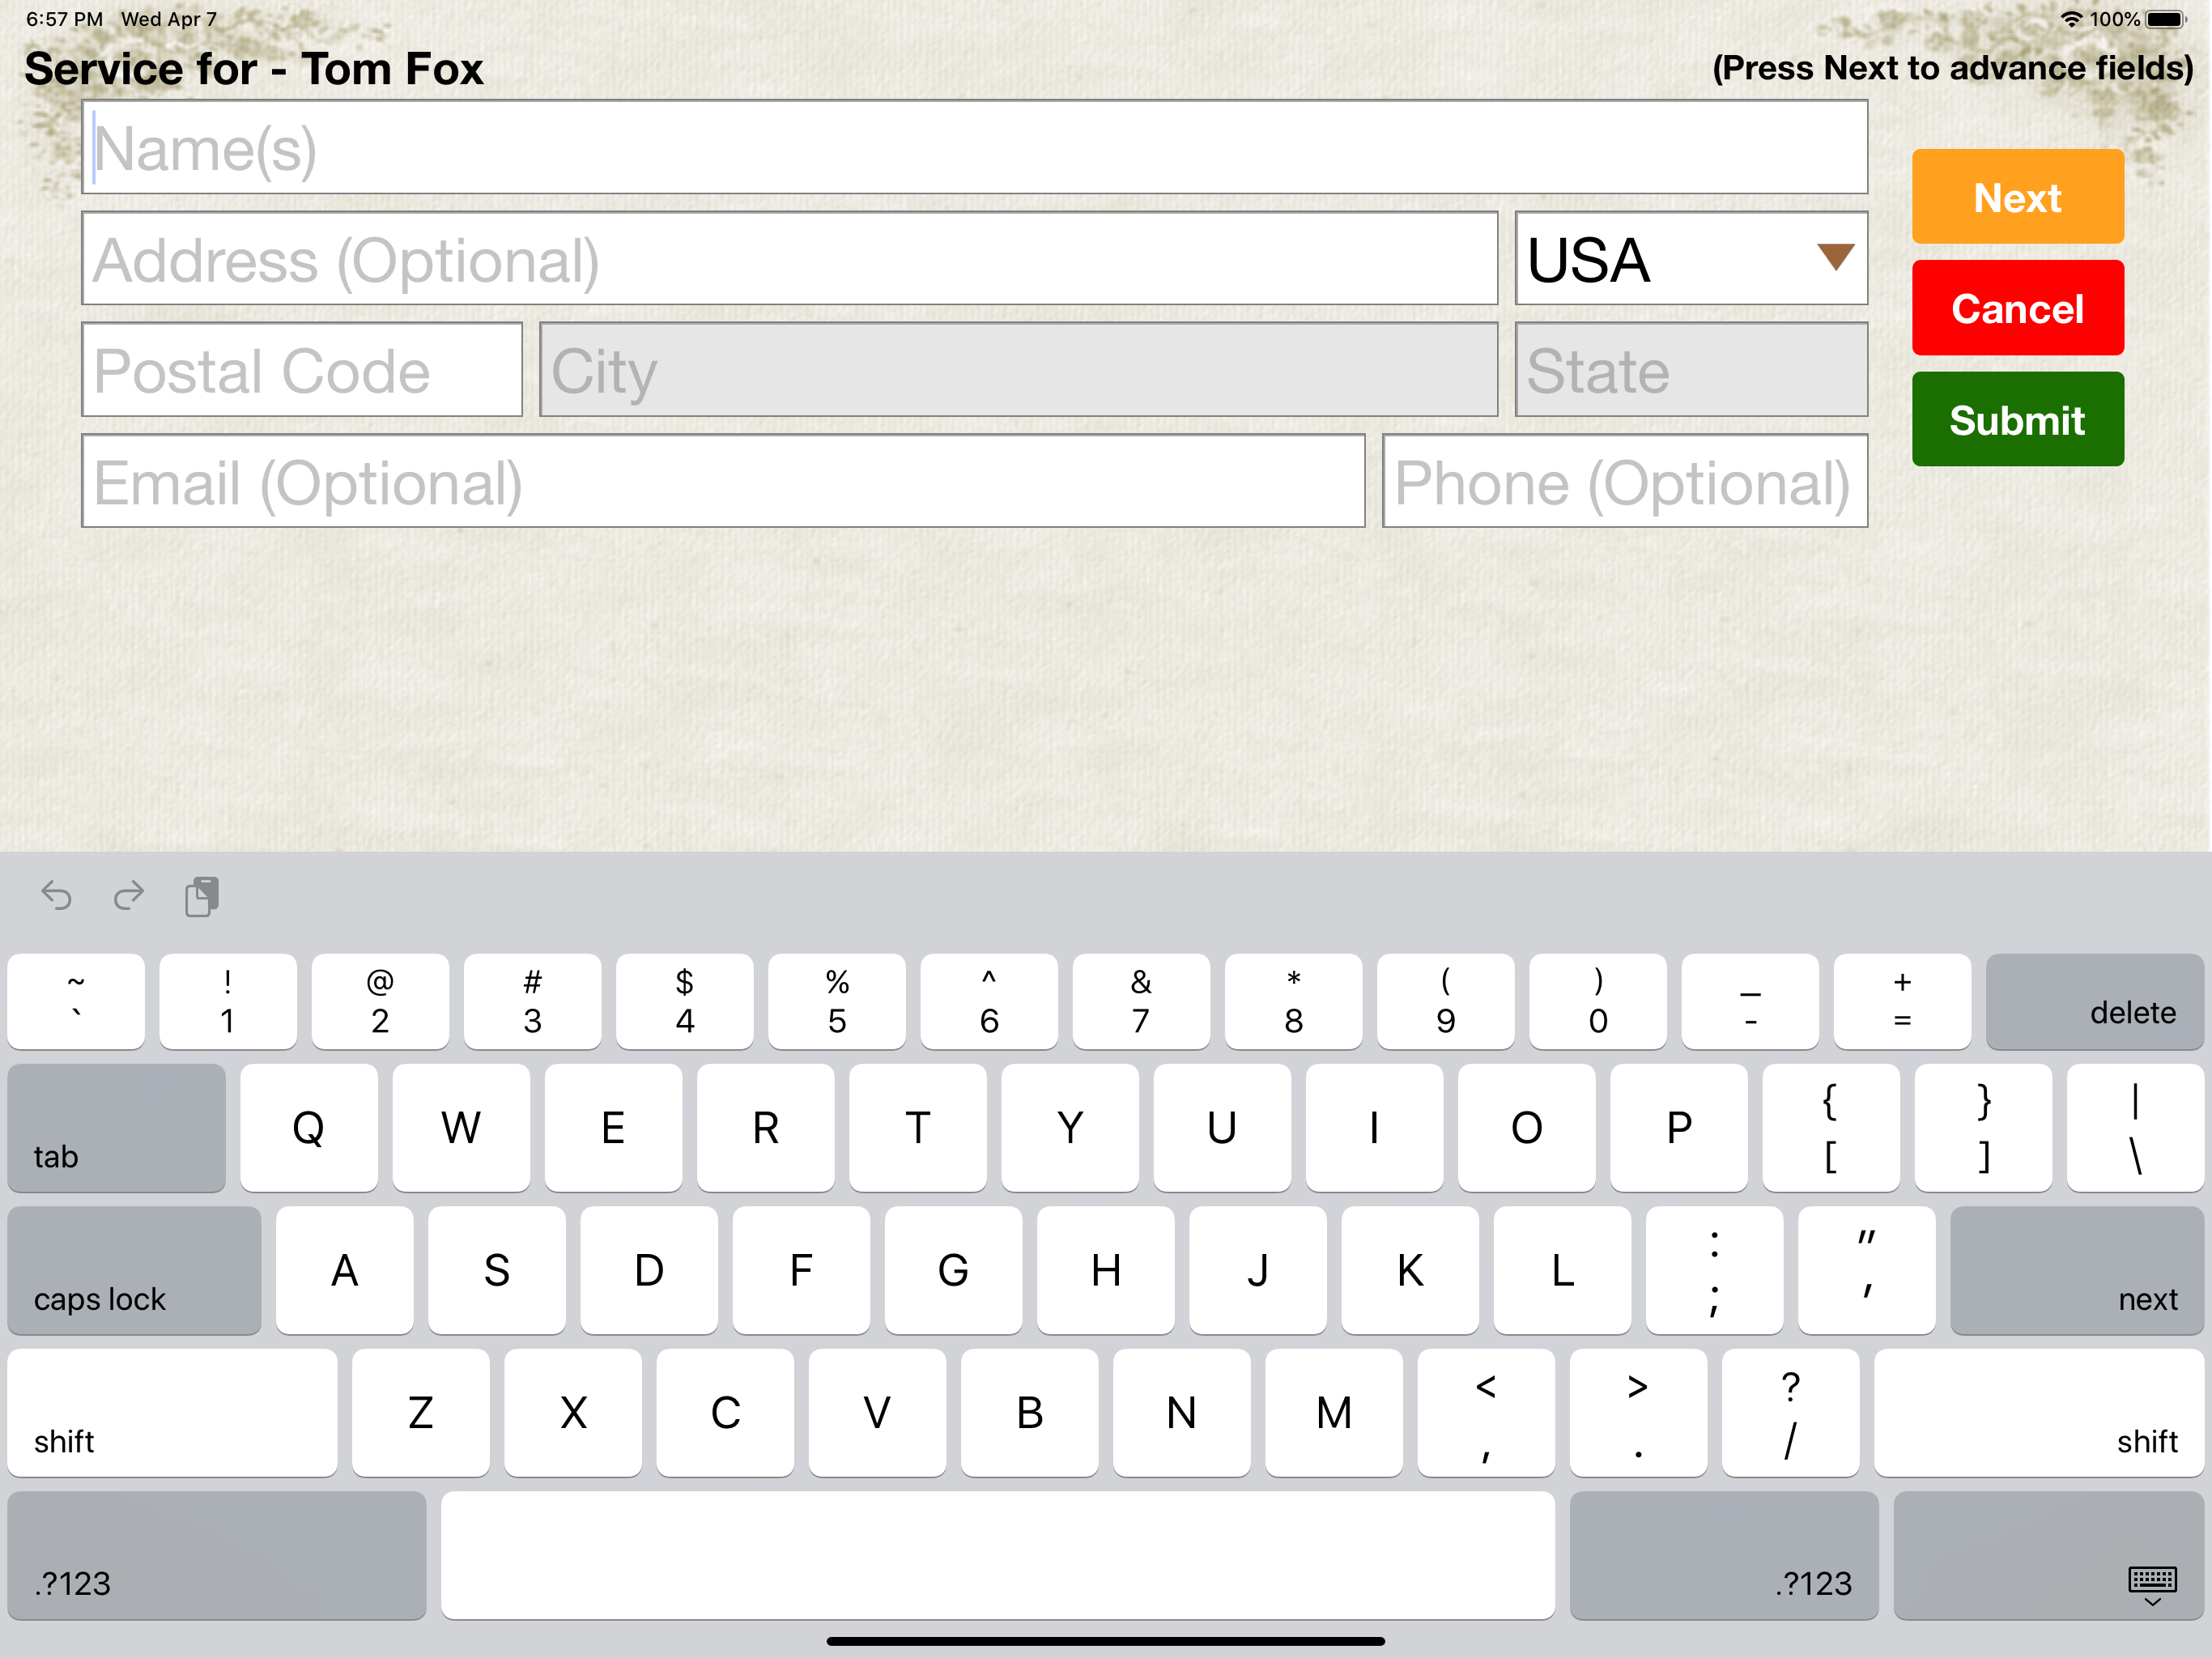2212x1658 pixels.
Task: Tap the N key
Action: (1182, 1412)
